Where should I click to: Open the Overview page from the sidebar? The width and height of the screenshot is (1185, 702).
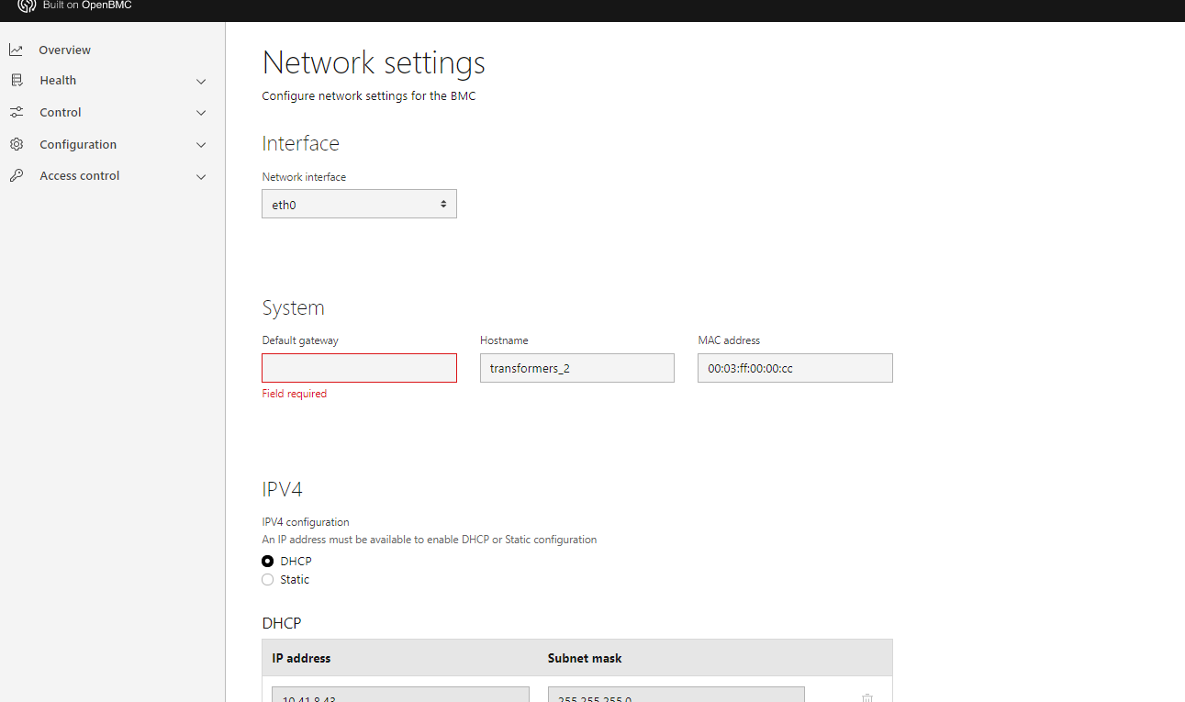click(x=65, y=50)
